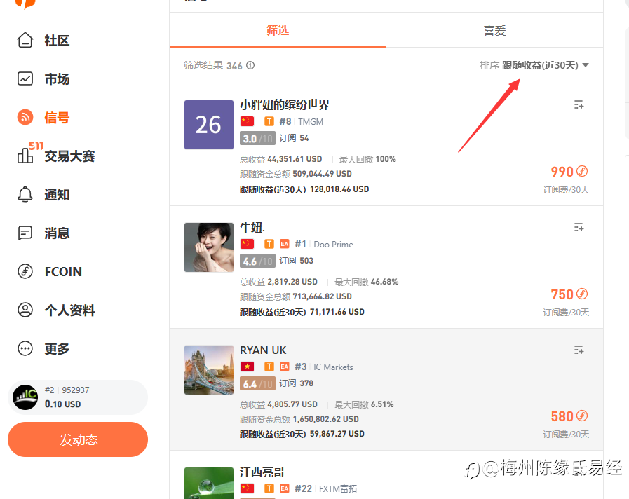Click FCOIN symbol next to 750 fee

582,294
